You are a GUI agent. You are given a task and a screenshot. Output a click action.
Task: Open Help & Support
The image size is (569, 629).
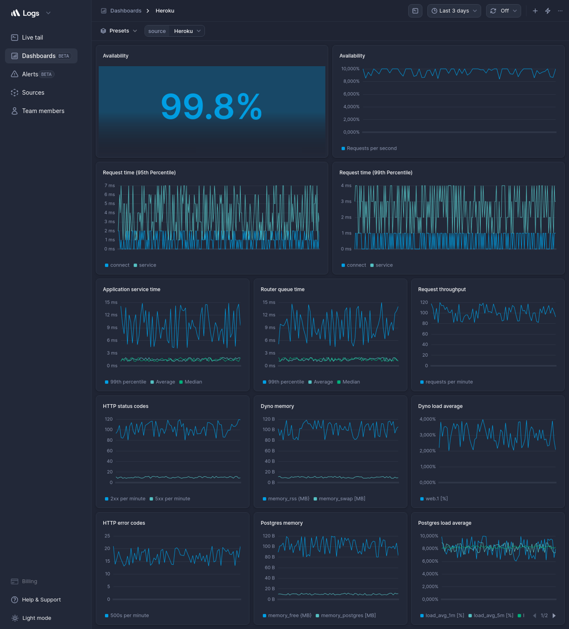pos(41,600)
